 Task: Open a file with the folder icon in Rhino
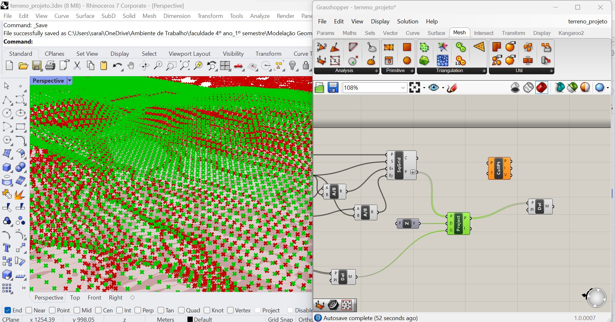click(23, 66)
